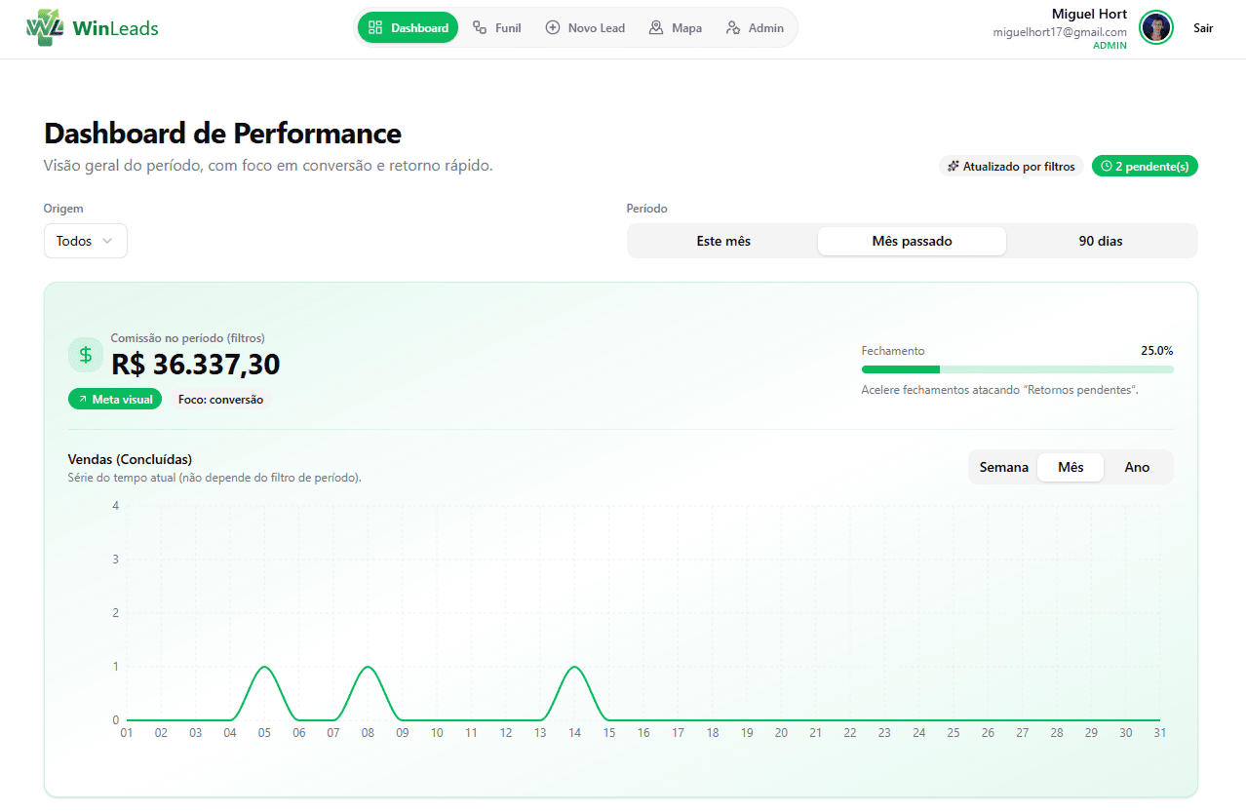Open the Origem 'Todos' dropdown

(x=85, y=241)
